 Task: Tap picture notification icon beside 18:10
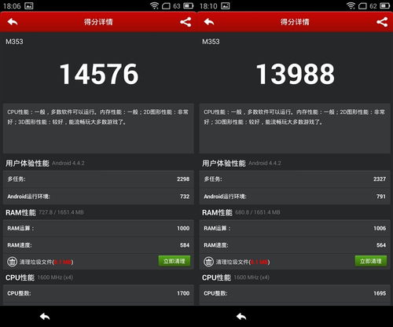click(x=226, y=6)
